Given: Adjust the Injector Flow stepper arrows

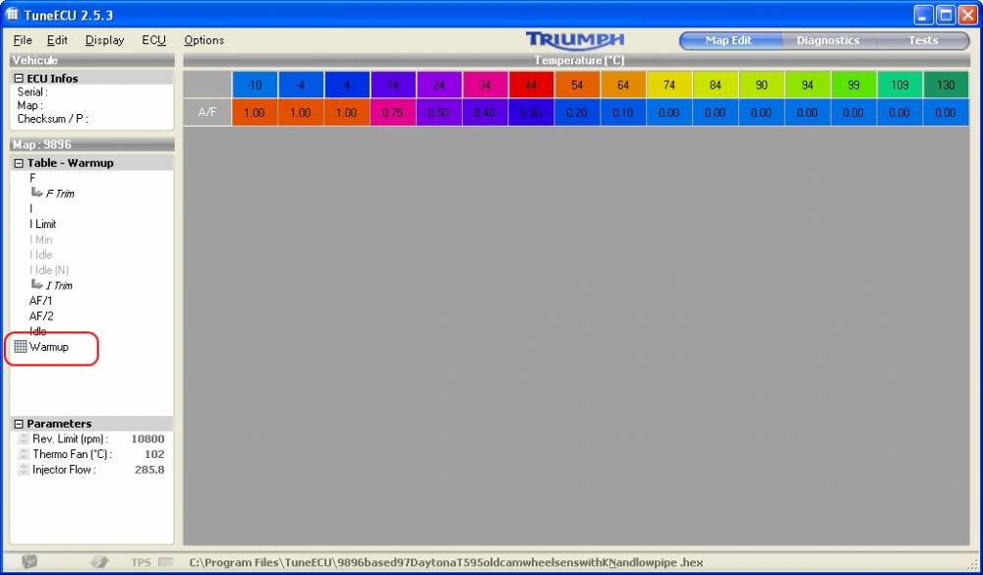Looking at the screenshot, I should [x=24, y=470].
